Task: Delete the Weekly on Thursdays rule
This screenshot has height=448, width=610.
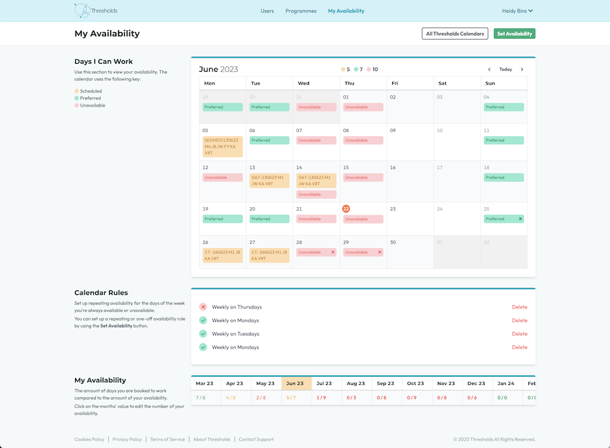Action: pyautogui.click(x=520, y=307)
